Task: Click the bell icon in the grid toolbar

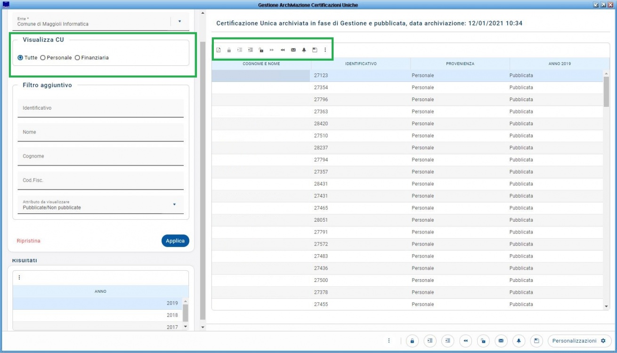Action: click(x=304, y=50)
